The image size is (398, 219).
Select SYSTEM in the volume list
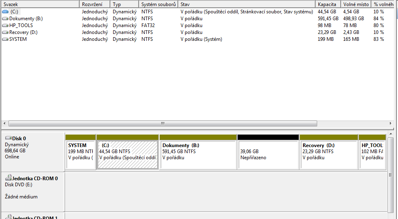(x=198, y=39)
